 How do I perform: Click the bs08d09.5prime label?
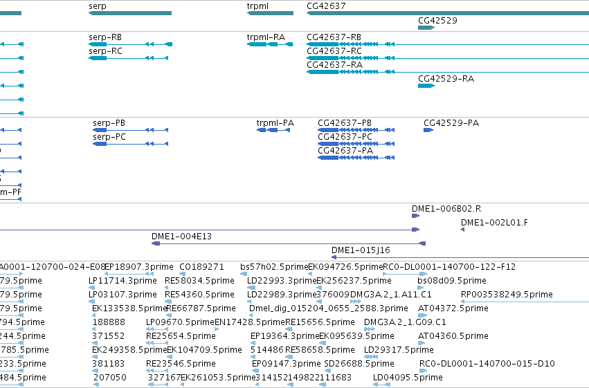click(x=452, y=281)
